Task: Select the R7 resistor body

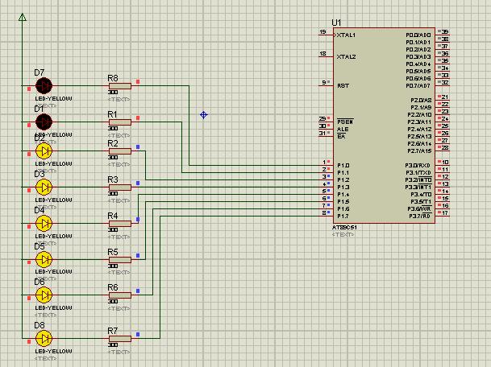Action: 120,339
